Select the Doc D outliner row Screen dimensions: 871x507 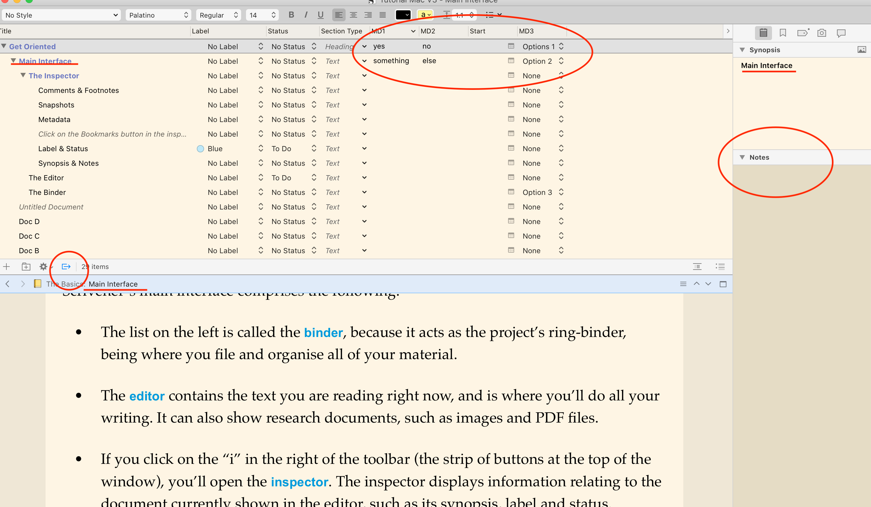coord(366,221)
